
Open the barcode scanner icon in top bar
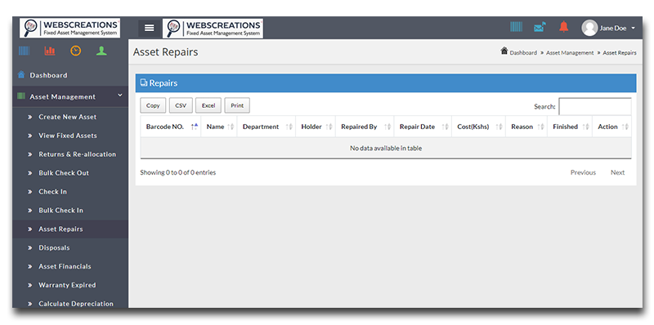point(516,27)
